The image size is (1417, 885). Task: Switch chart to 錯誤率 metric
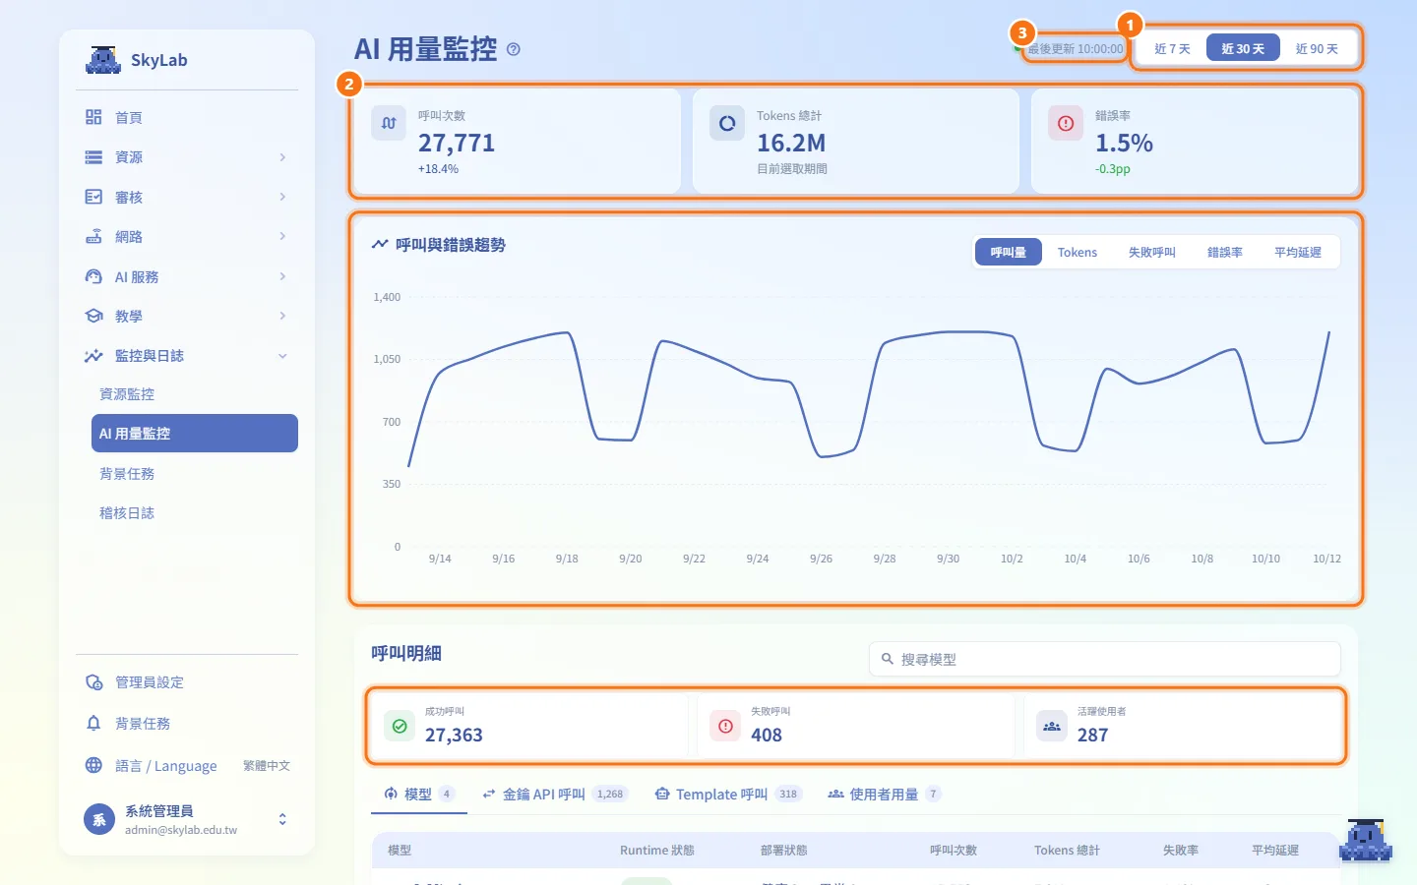(1225, 253)
